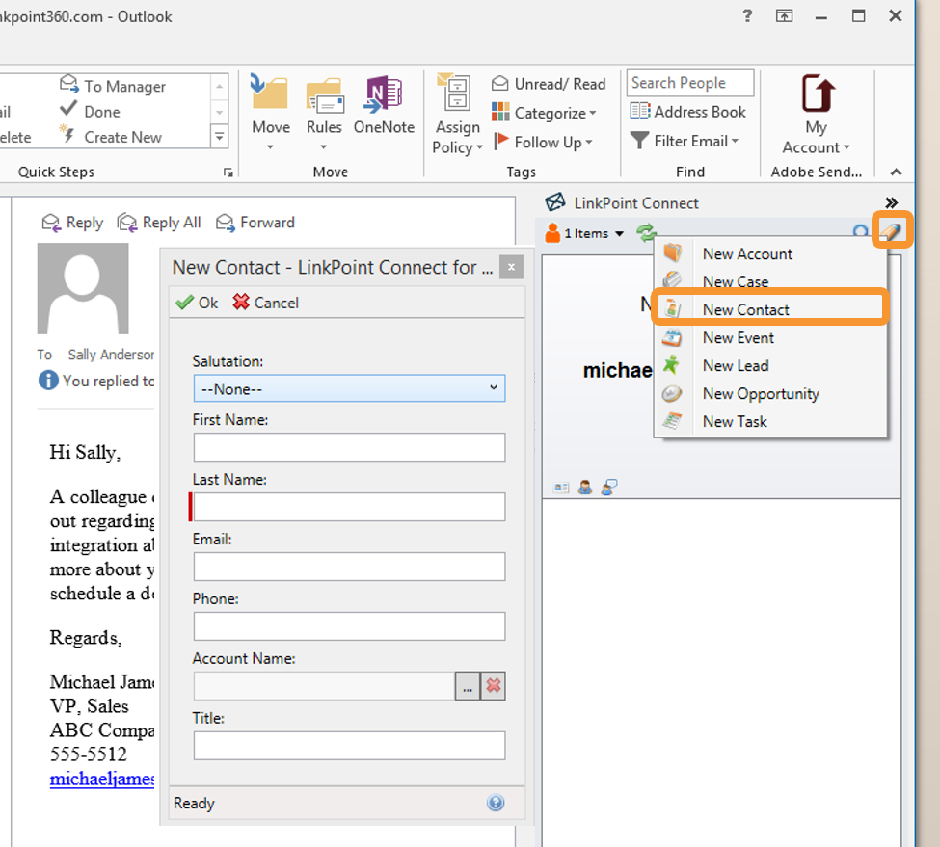The height and width of the screenshot is (847, 940).
Task: Click the 'You replied' info icon
Action: click(48, 381)
